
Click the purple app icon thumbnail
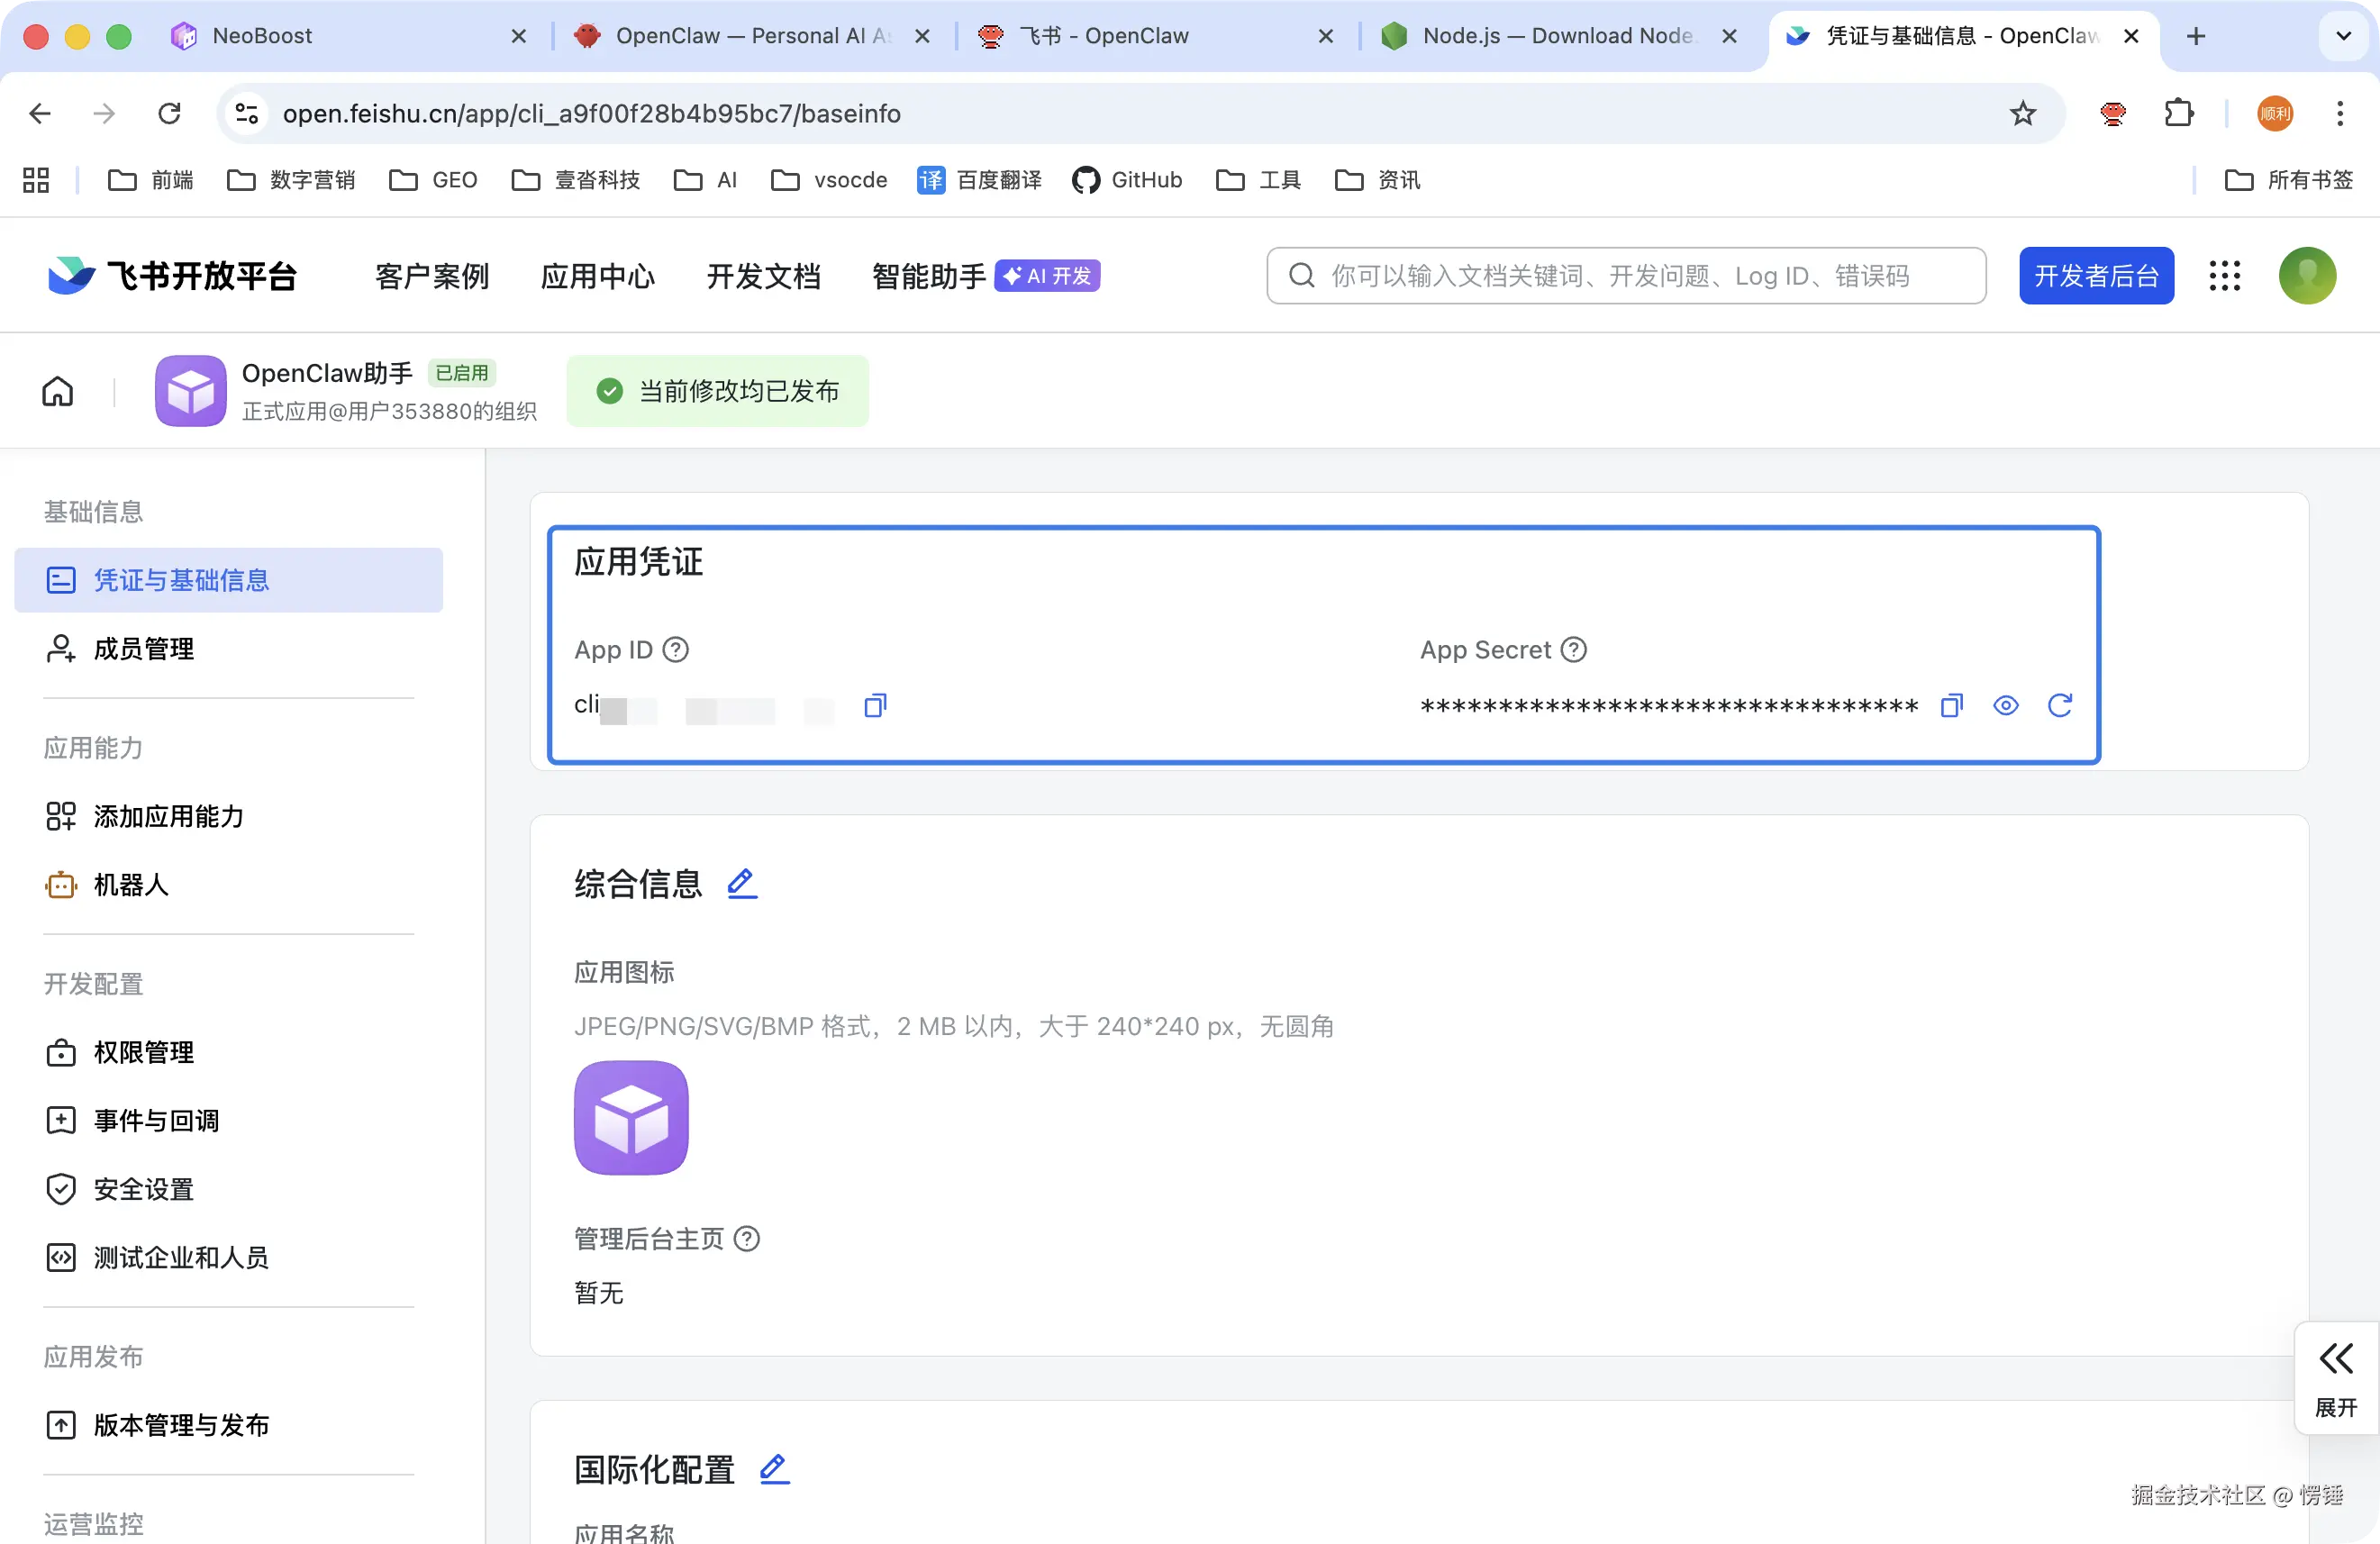coord(631,1117)
